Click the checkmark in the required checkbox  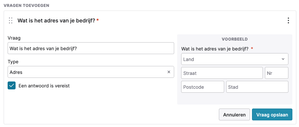[x=12, y=86]
